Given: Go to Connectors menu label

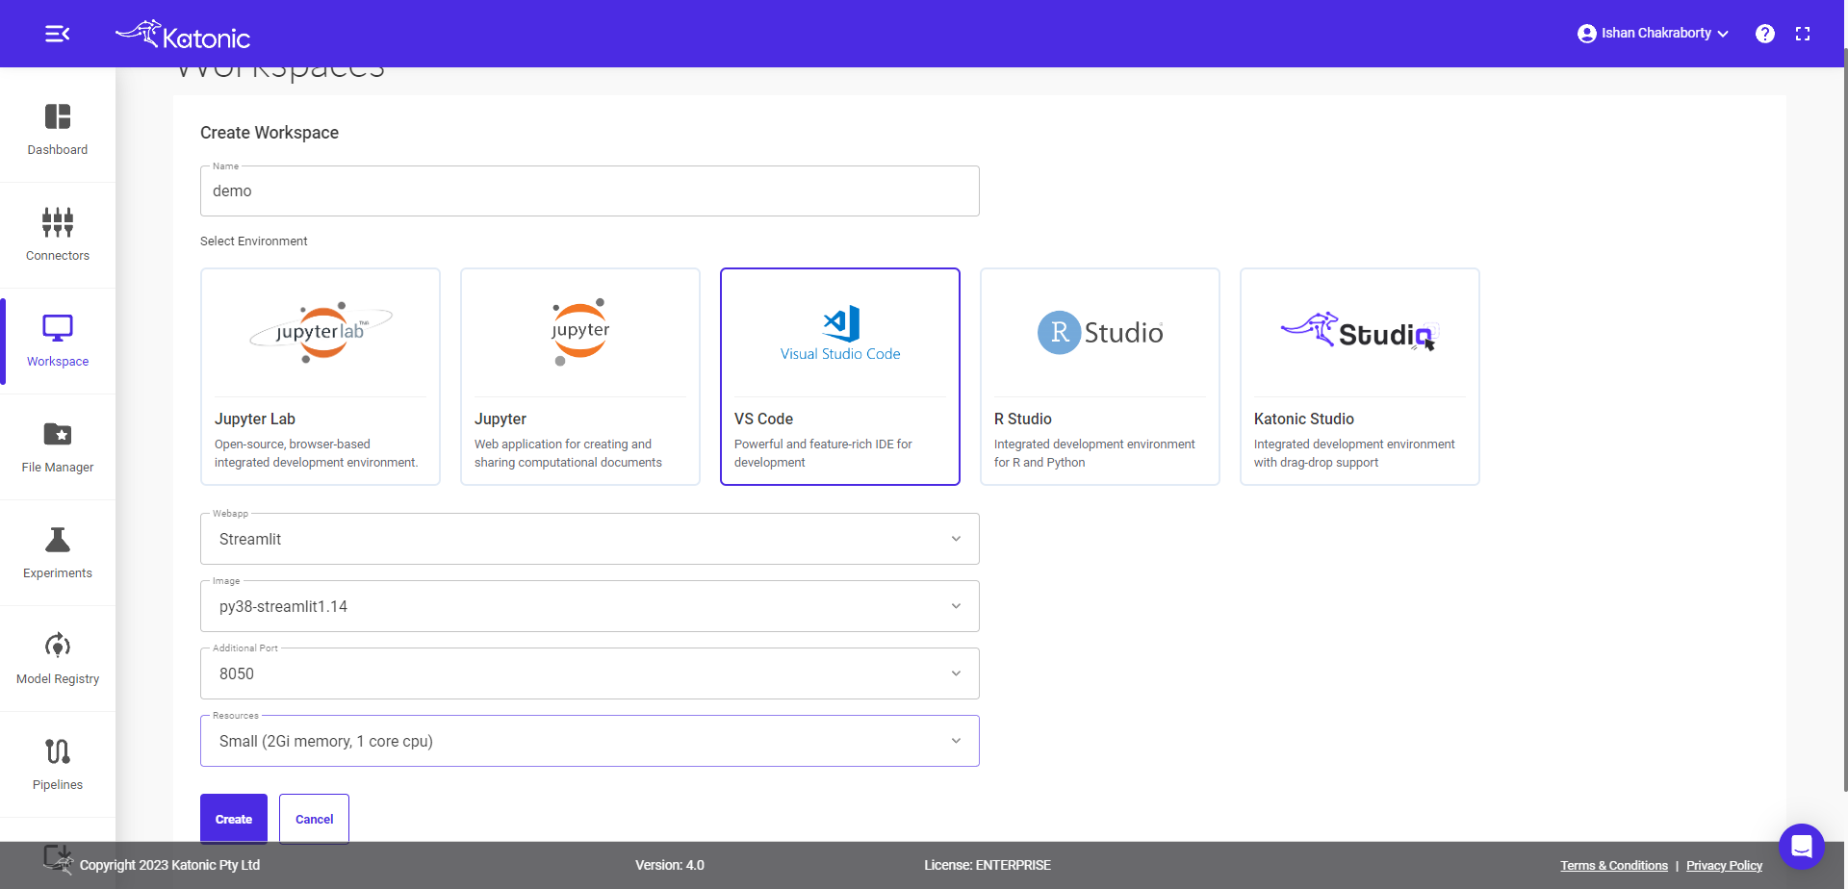Looking at the screenshot, I should click(x=58, y=256).
